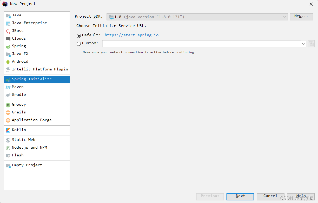Click the green Spring leaf icon
This screenshot has width=318, height=203.
coord(8,46)
